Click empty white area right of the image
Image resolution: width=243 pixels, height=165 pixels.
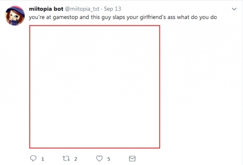200,87
